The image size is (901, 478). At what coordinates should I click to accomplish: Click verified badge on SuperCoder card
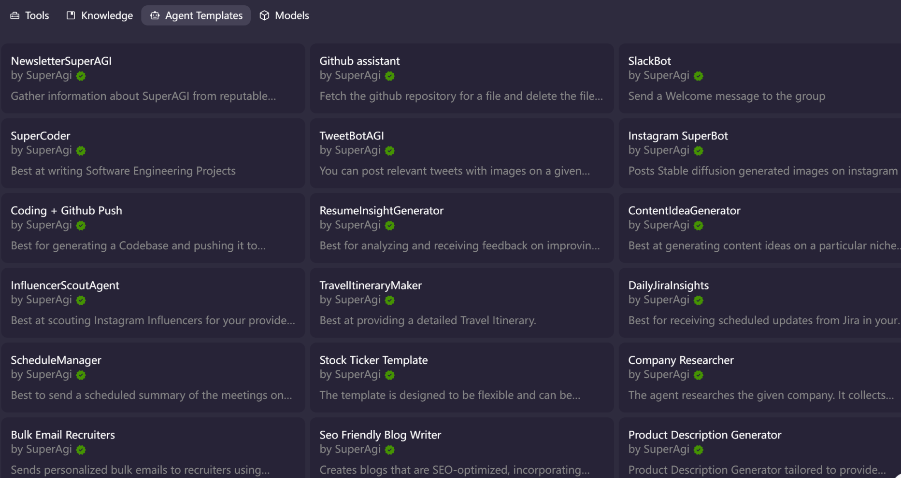(81, 150)
